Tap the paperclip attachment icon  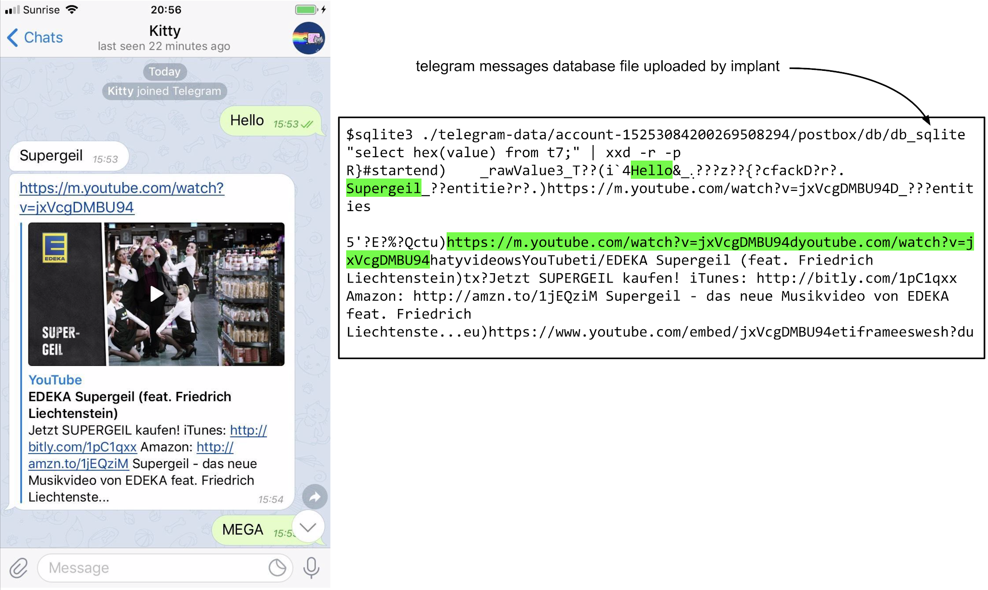click(18, 568)
